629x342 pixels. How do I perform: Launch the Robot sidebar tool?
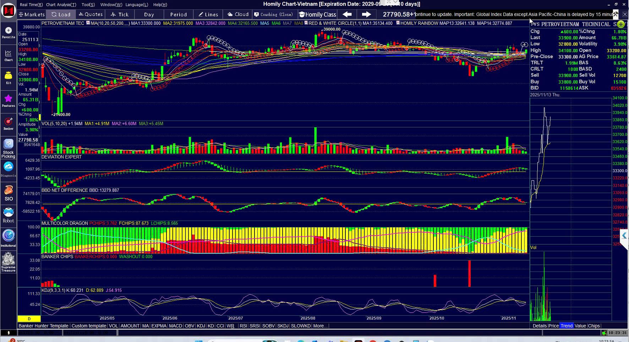(x=9, y=215)
